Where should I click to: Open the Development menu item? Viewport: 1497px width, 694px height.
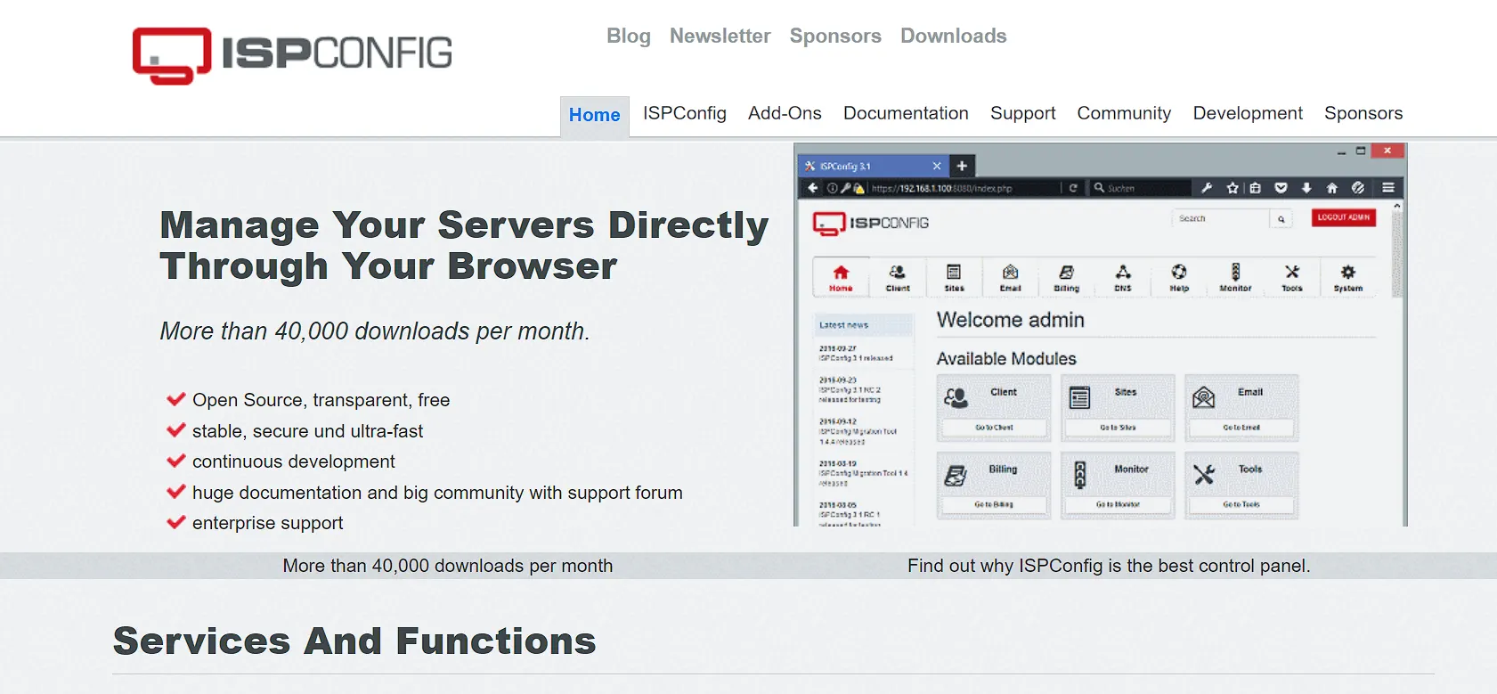1248,113
